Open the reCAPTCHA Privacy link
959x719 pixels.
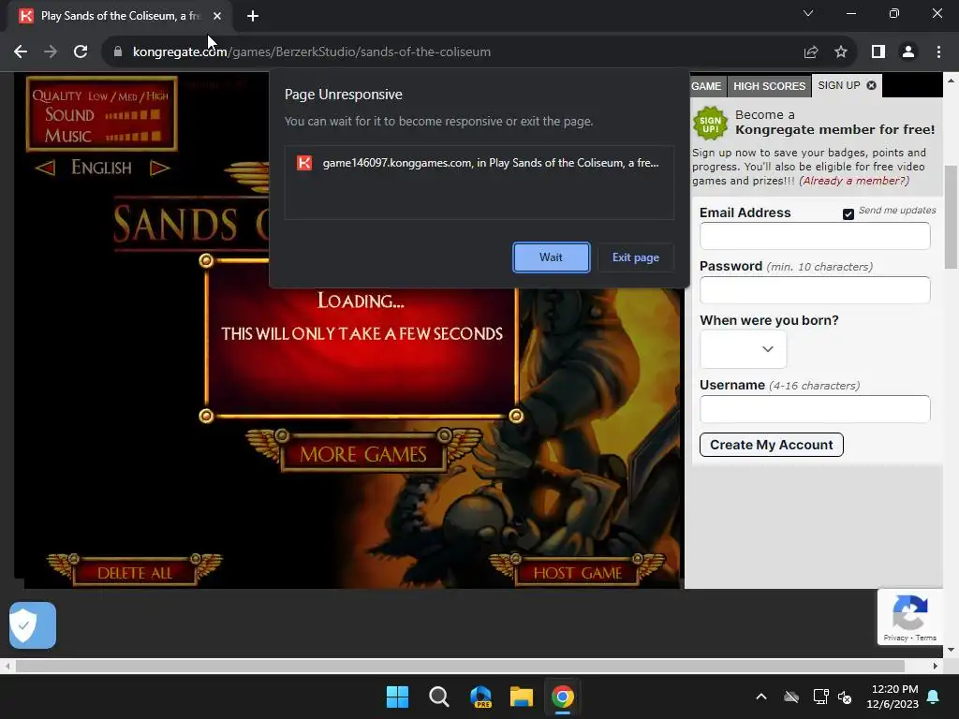pyautogui.click(x=895, y=638)
